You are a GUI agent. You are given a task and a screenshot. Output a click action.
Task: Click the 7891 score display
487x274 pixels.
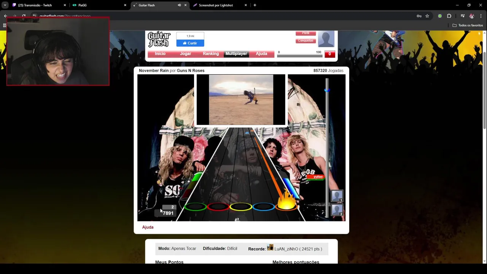click(x=168, y=213)
